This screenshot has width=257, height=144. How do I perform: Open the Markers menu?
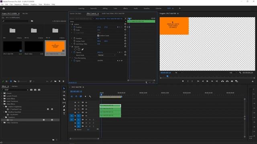coord(26,4)
